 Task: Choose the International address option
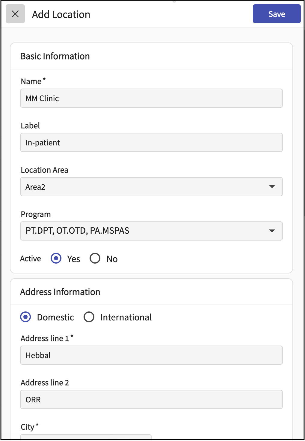(x=89, y=317)
